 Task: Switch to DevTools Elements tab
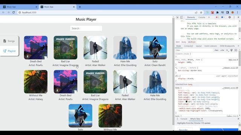point(191,17)
